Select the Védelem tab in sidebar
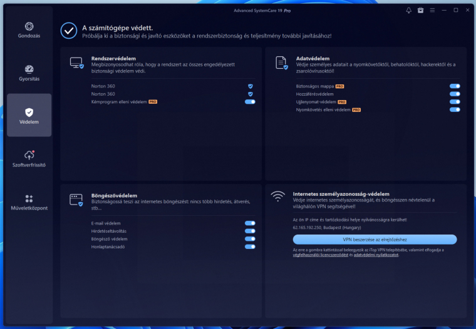The height and width of the screenshot is (329, 476). [29, 115]
